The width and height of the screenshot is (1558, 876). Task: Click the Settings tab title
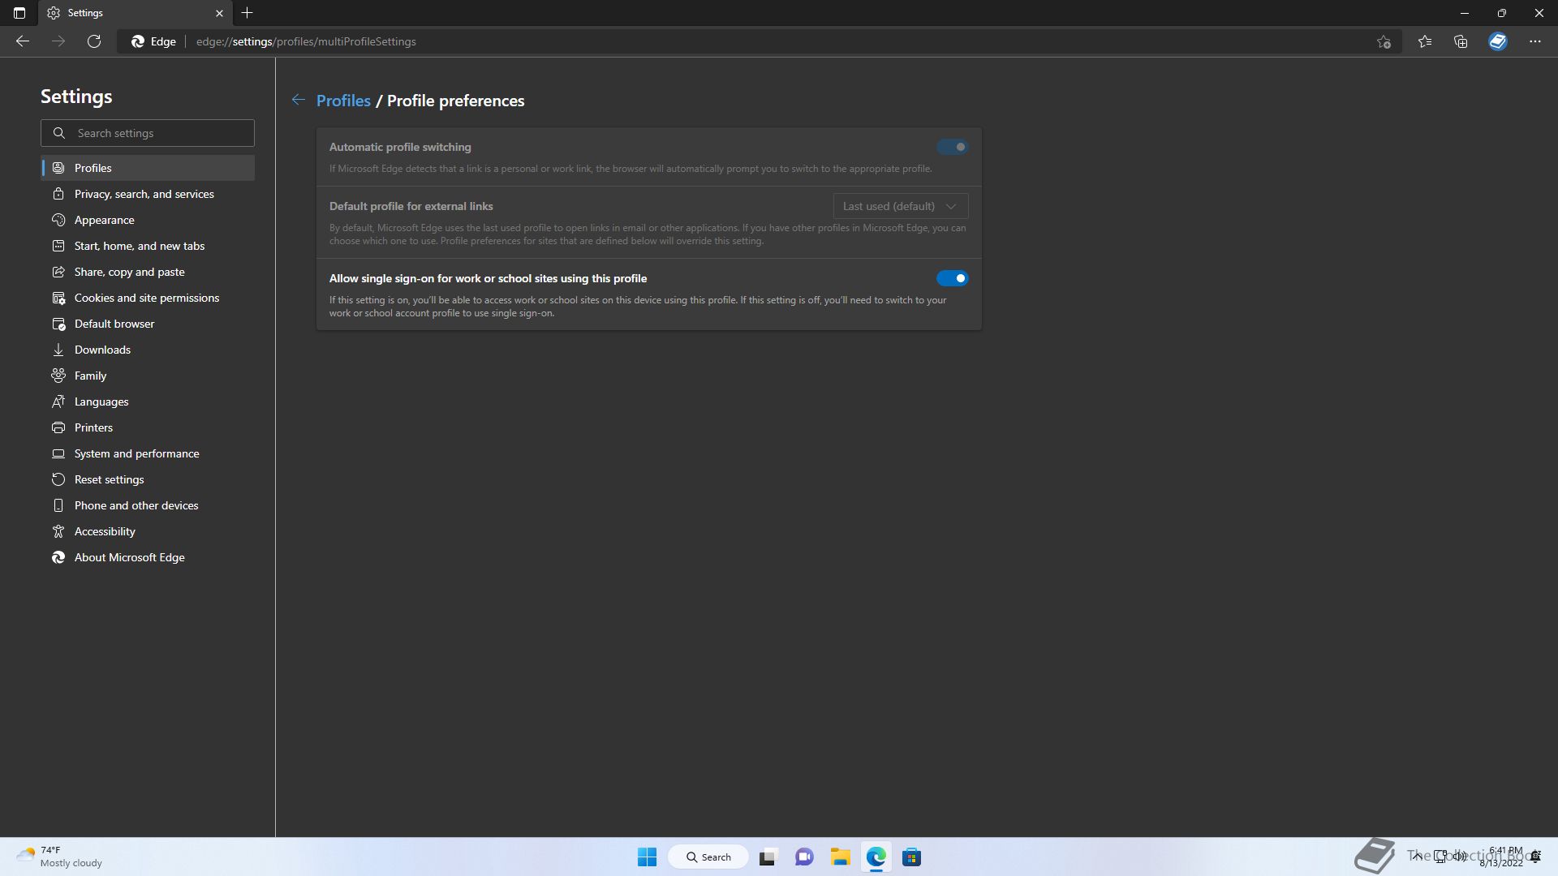point(85,13)
